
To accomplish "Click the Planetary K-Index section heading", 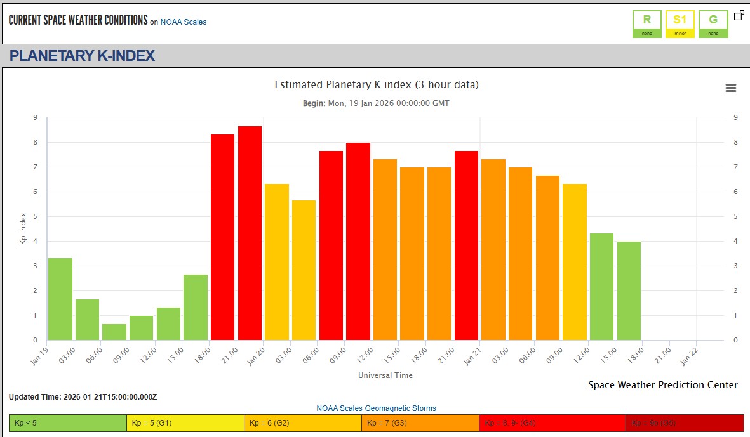I will (82, 56).
